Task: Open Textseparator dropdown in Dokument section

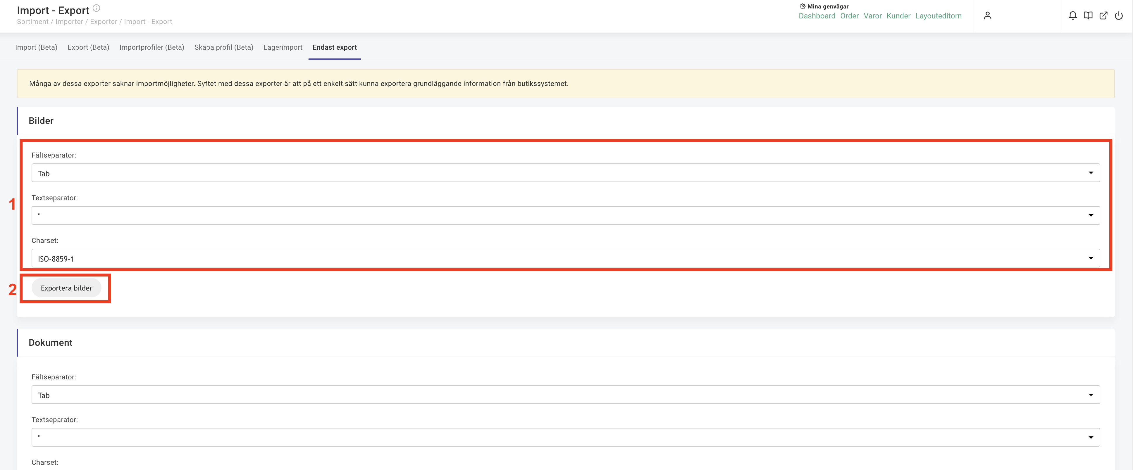Action: coord(566,438)
